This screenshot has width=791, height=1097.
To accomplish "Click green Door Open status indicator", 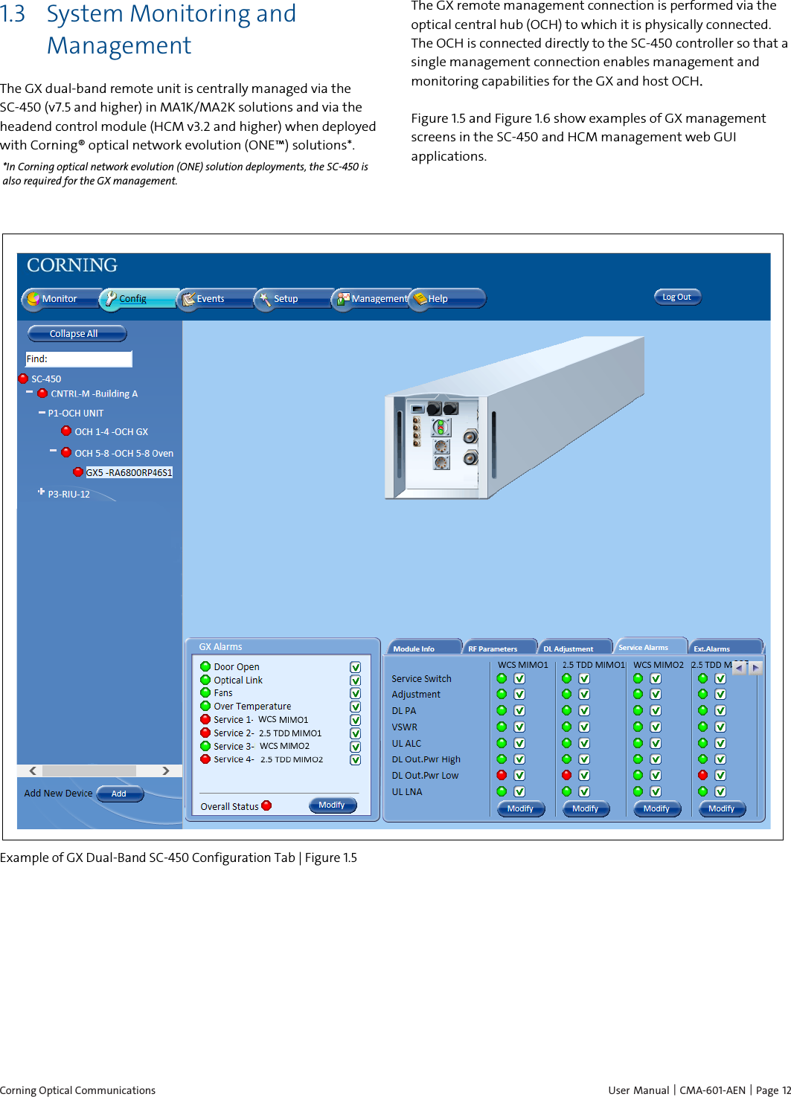I will click(x=205, y=666).
